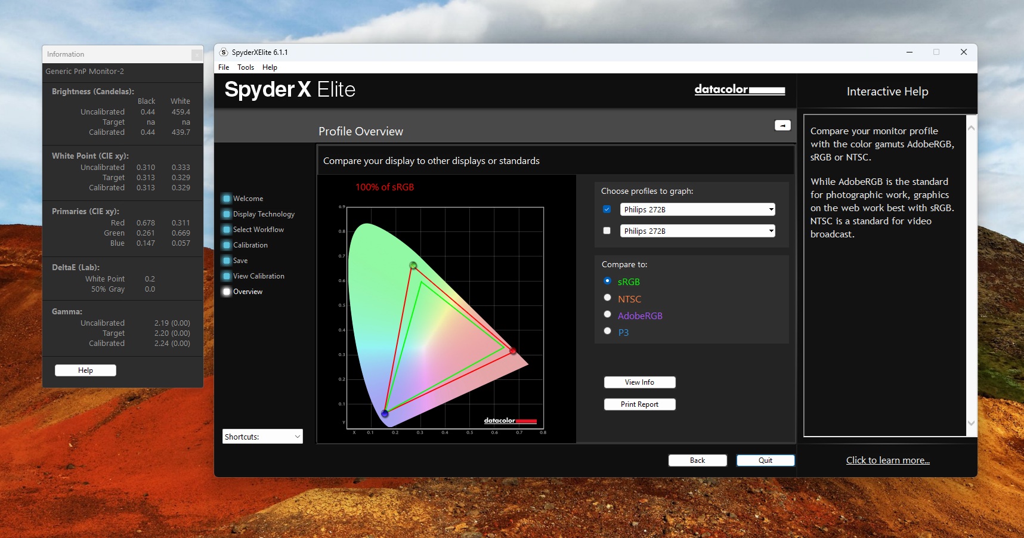
Task: Uncheck the first Philips 272B profile checkbox
Action: tap(607, 209)
